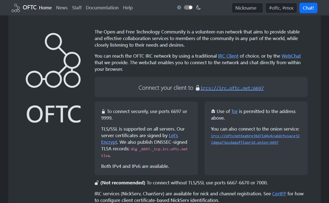
Task: Go to Documentation in the navbar
Action: tap(102, 8)
